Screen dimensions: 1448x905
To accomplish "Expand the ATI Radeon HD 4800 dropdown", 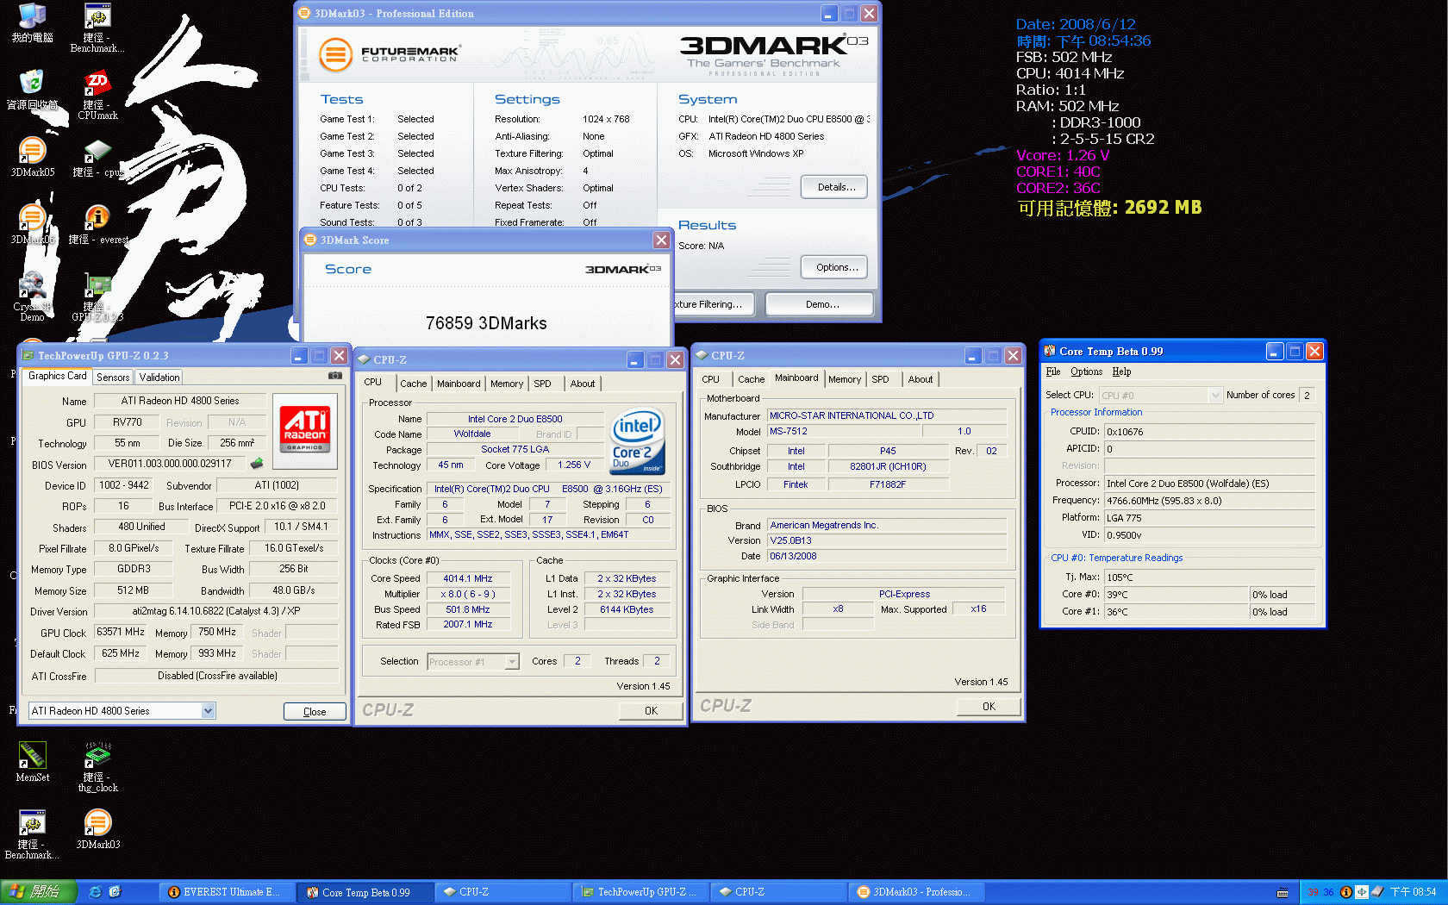I will (208, 711).
